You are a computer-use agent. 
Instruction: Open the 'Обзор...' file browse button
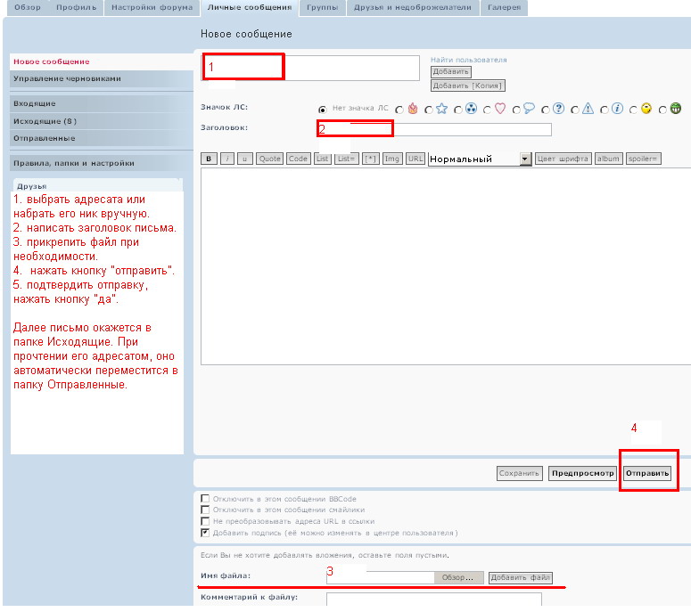(458, 577)
